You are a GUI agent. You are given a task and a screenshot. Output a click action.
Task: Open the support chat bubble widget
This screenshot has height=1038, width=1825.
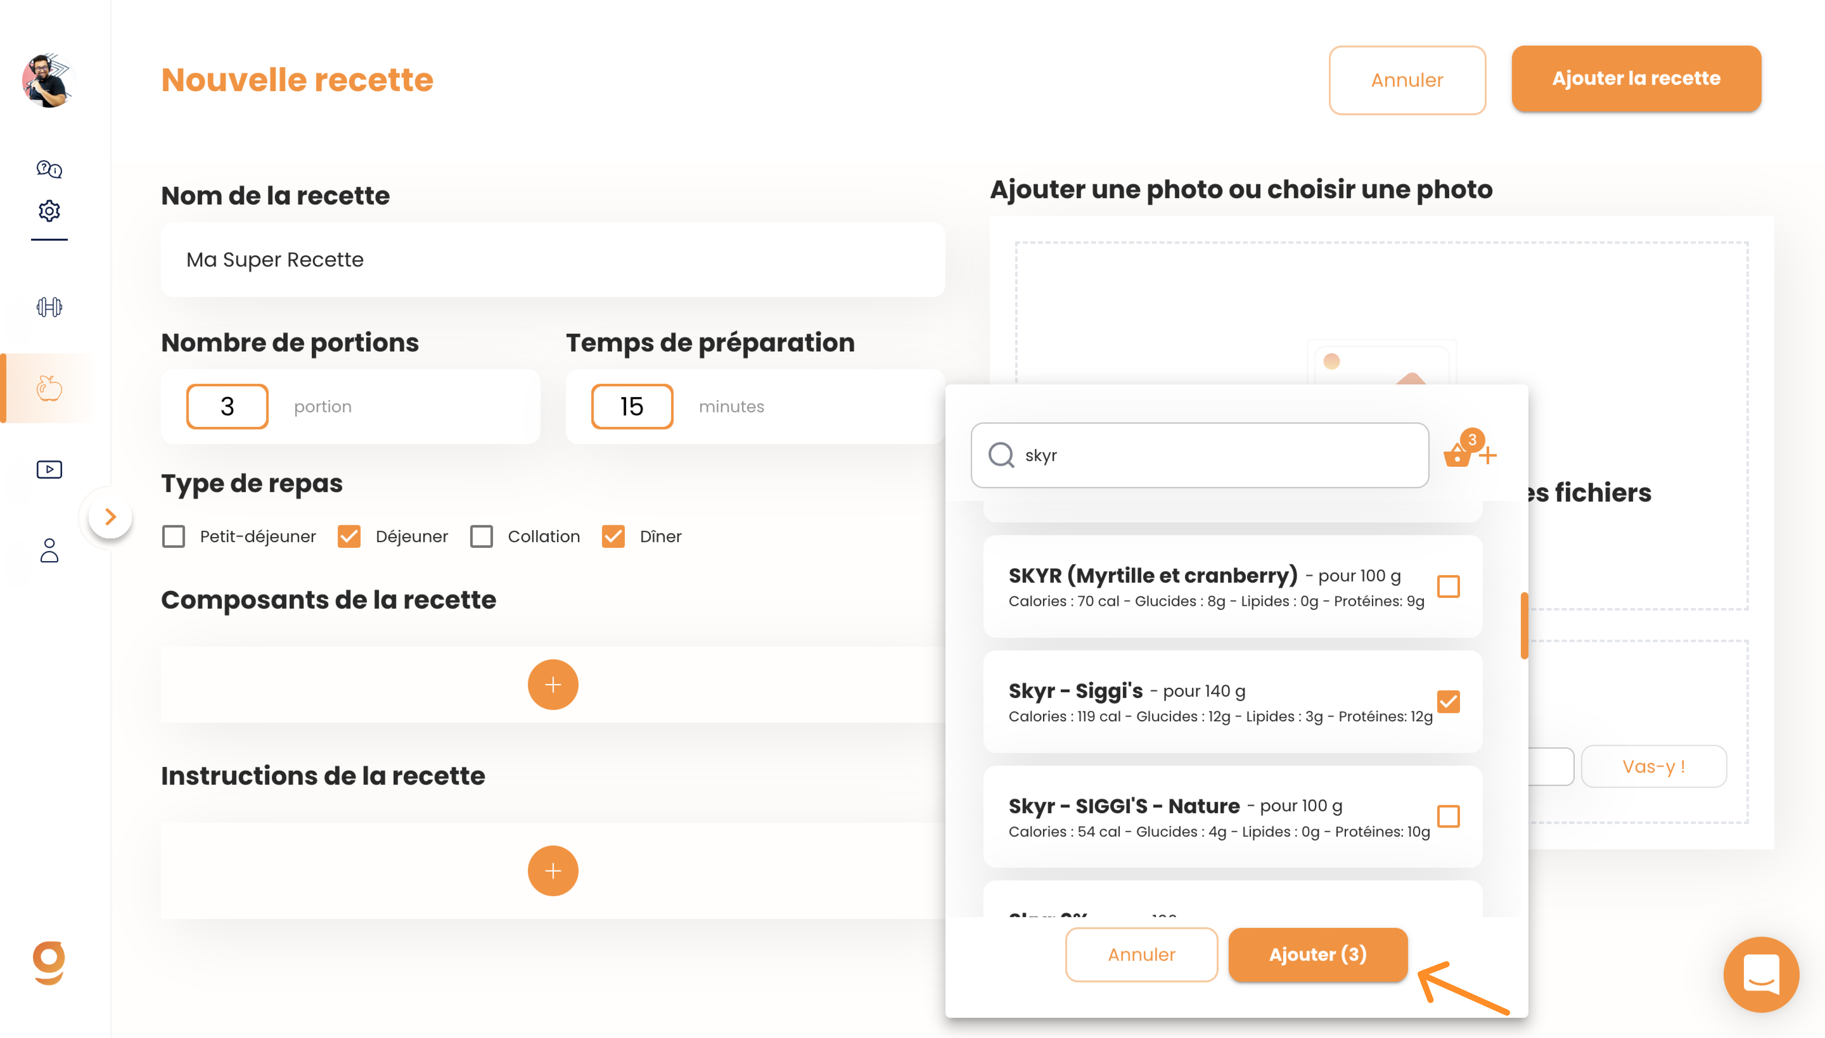tap(1760, 974)
